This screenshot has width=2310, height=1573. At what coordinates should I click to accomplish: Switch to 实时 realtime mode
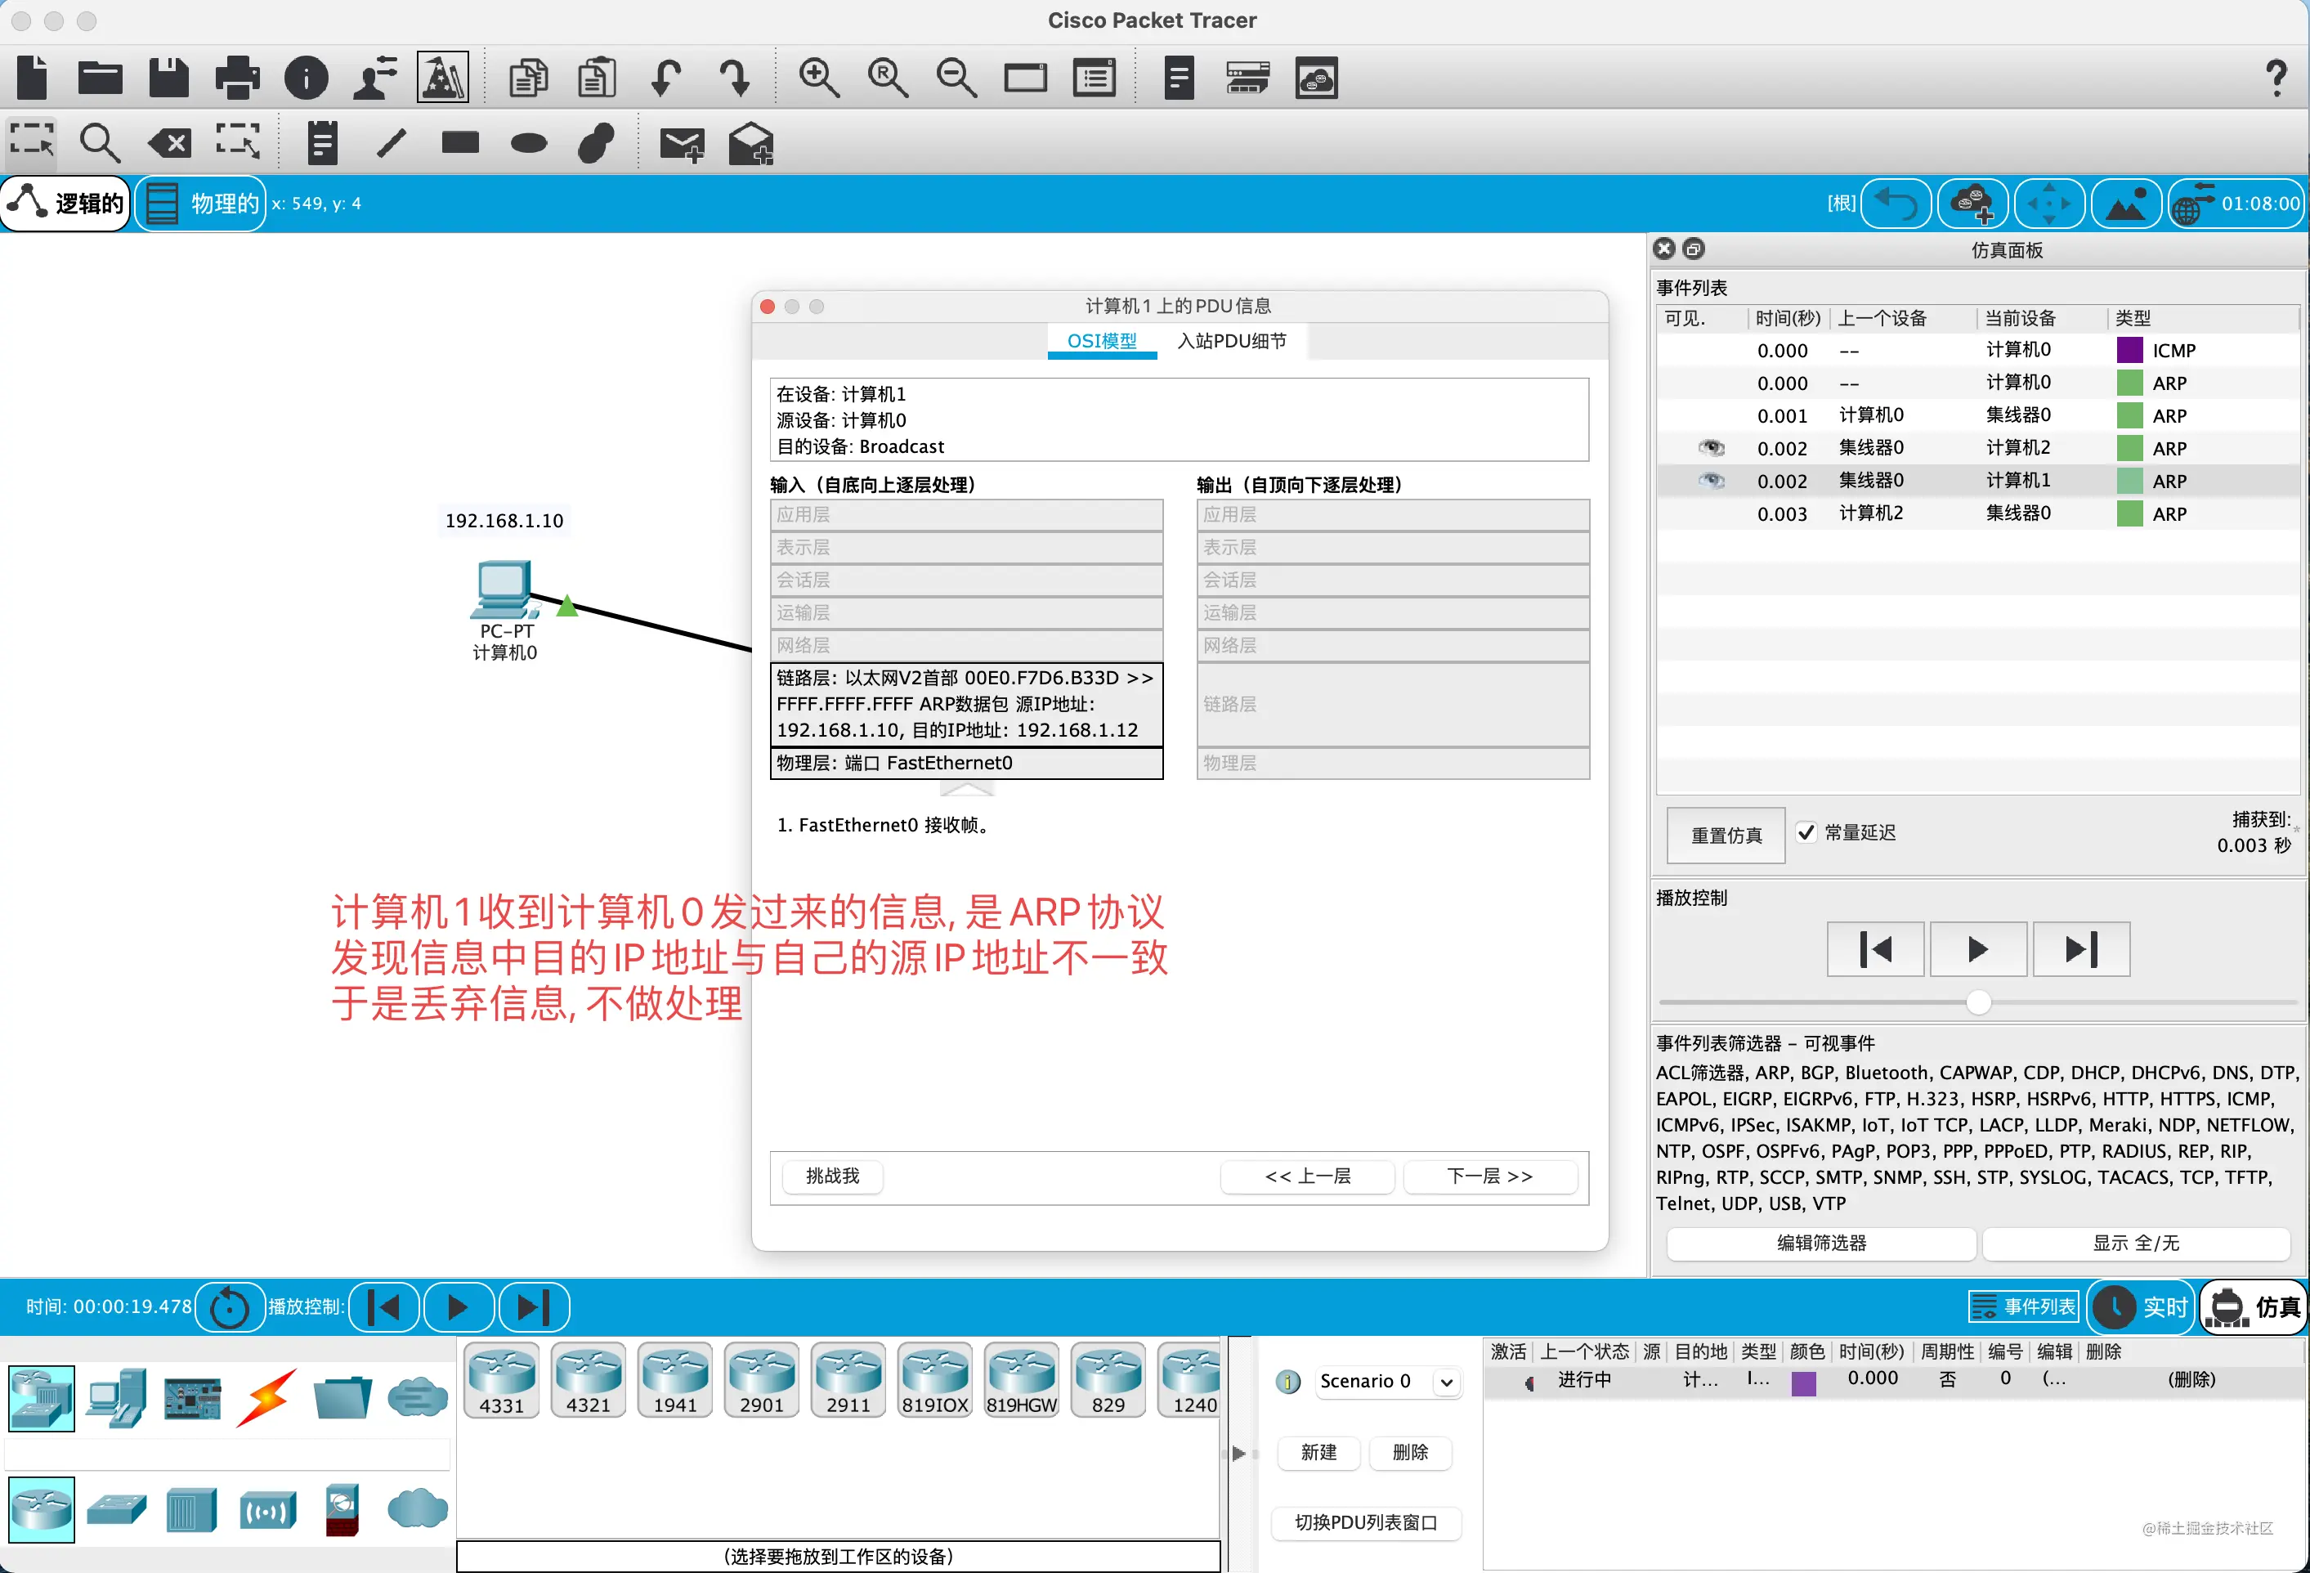[2141, 1306]
